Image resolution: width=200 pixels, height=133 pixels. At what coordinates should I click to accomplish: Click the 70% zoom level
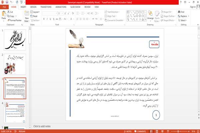(x=193, y=131)
